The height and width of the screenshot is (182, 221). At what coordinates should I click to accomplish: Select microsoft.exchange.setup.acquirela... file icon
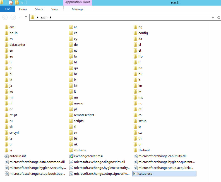pos(136,168)
